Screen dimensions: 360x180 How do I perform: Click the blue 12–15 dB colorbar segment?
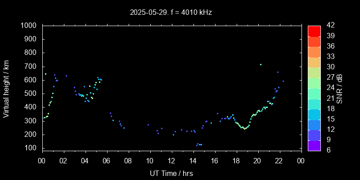[314, 125]
